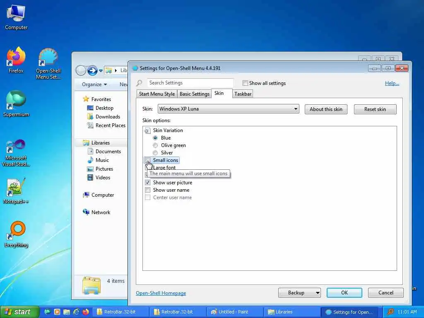
Task: Click the Center user name checkbox
Action: coord(148,198)
